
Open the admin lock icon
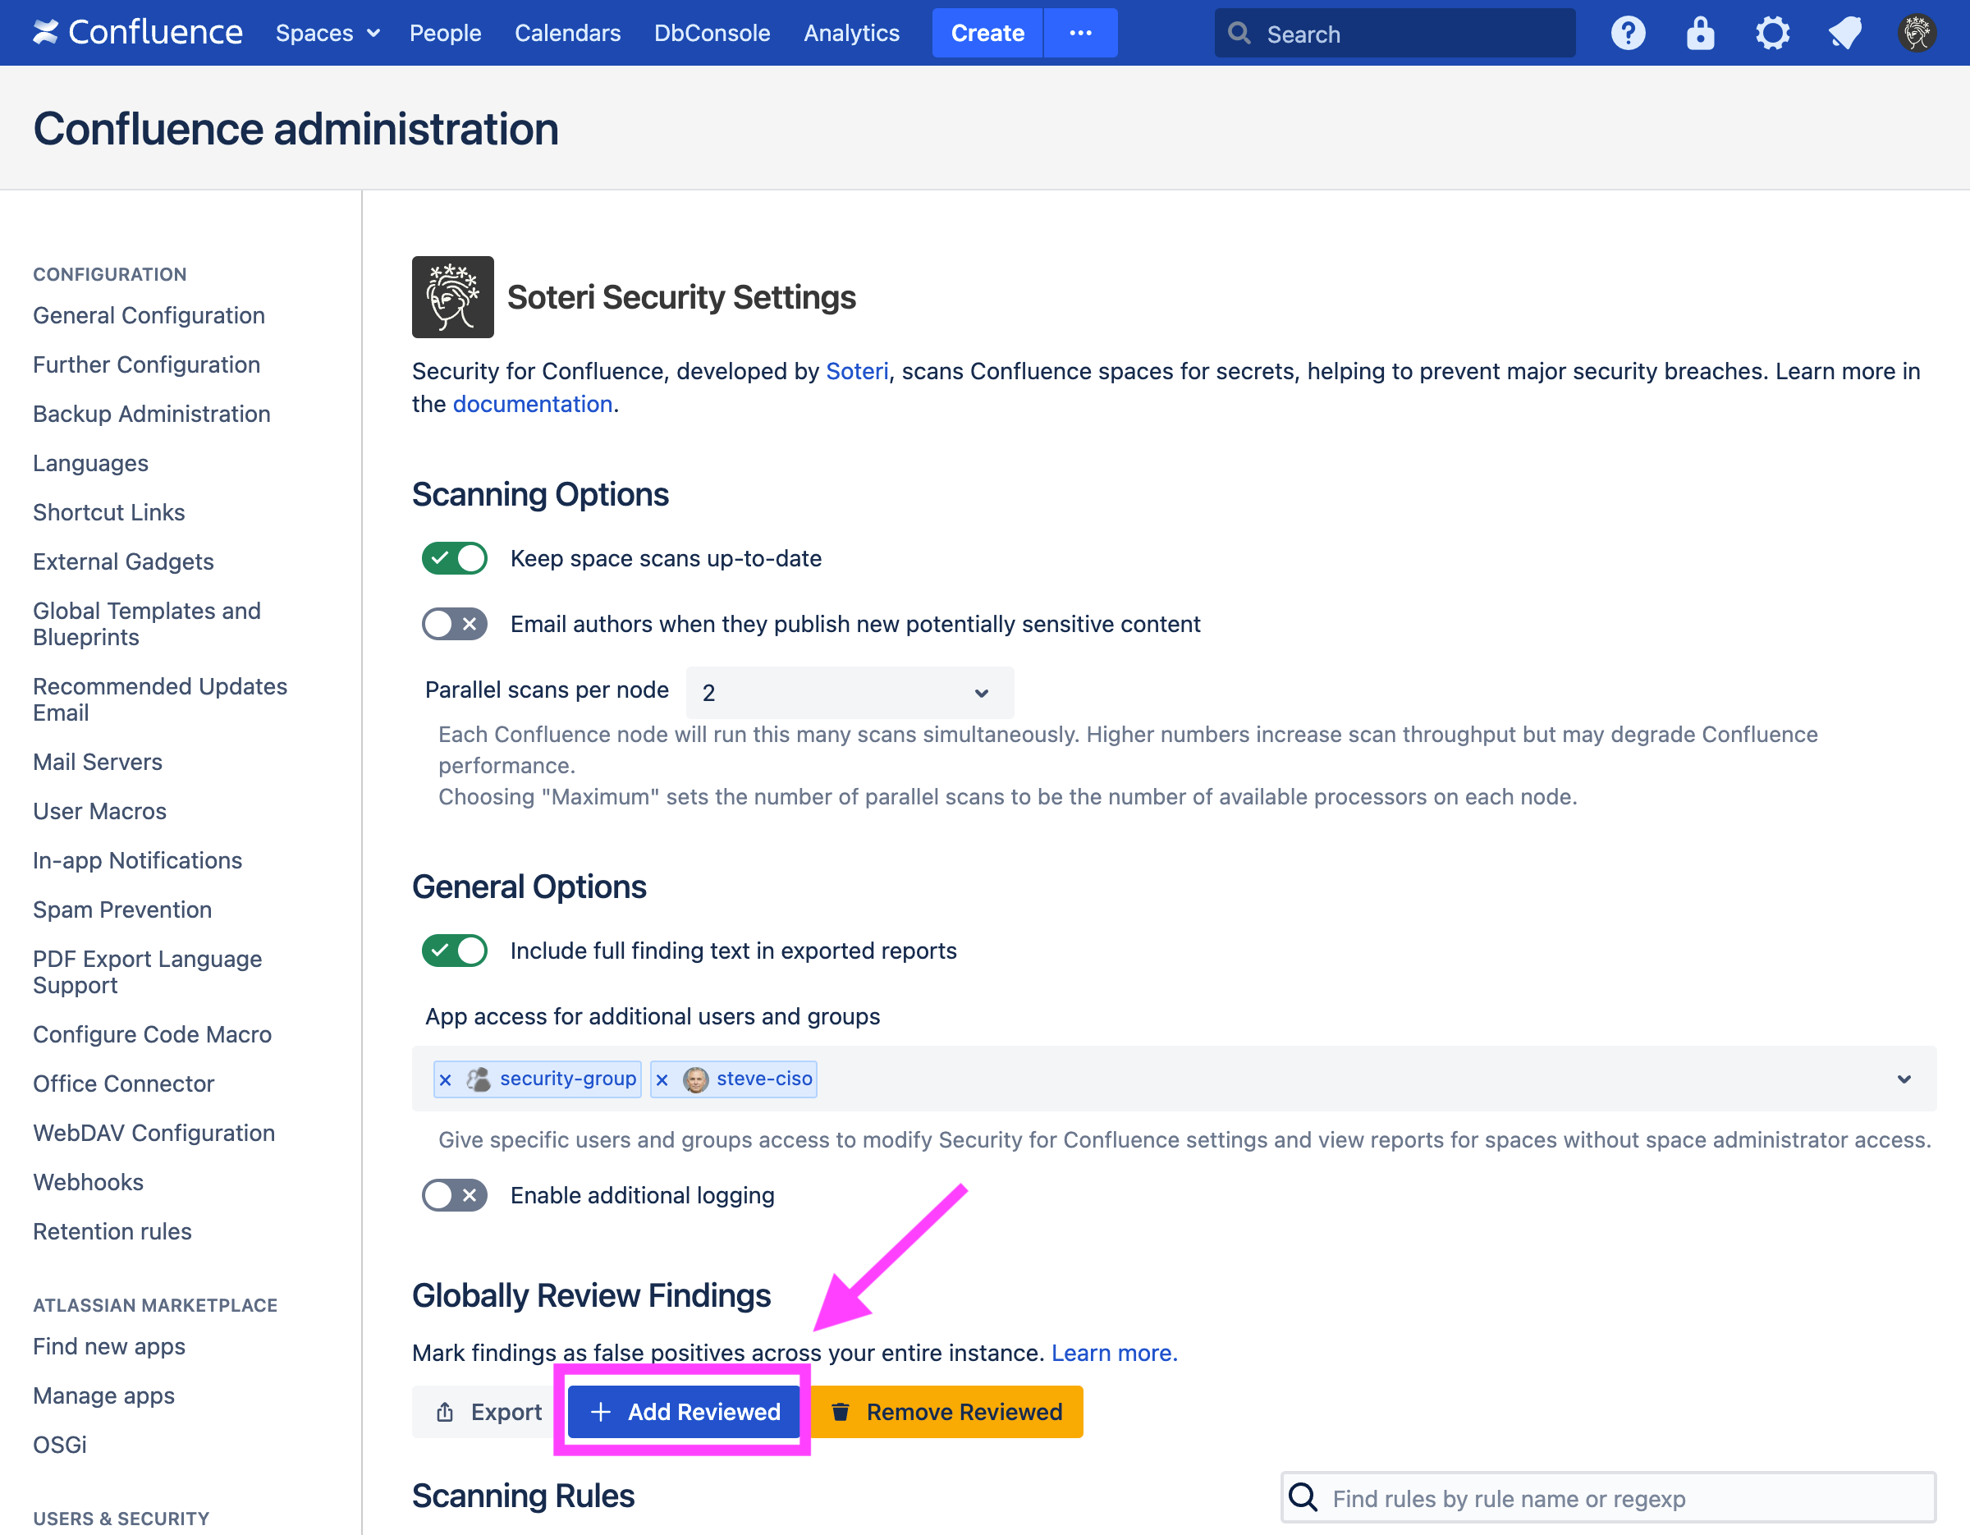[1700, 33]
